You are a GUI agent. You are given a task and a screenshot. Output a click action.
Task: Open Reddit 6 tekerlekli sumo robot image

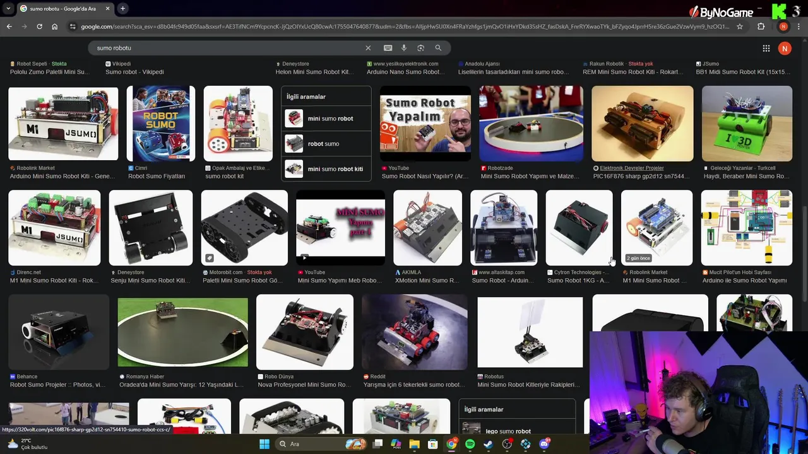[x=415, y=332]
